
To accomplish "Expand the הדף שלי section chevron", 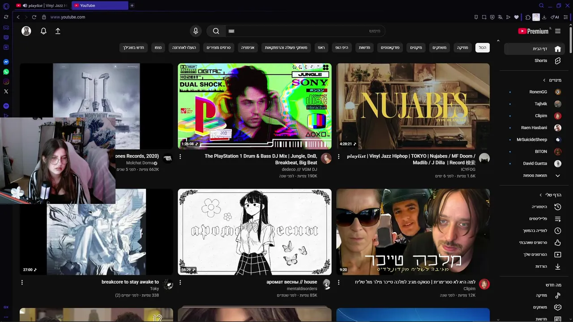I will tap(541, 195).
